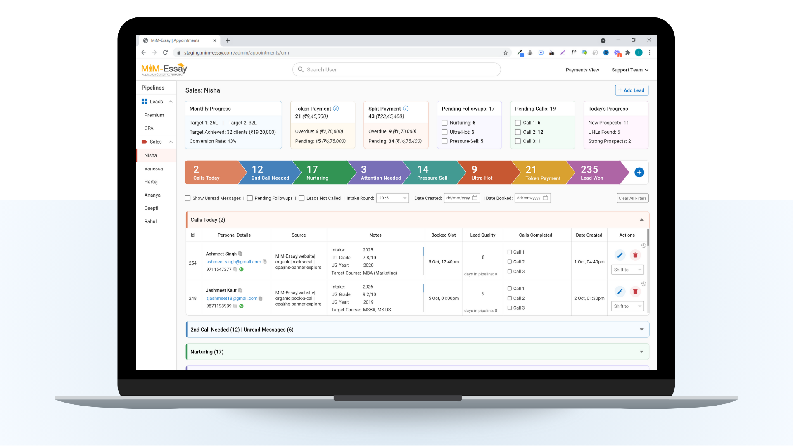Click edit pencil for Ashmeet Singh lead
This screenshot has width=793, height=446.
(x=620, y=255)
